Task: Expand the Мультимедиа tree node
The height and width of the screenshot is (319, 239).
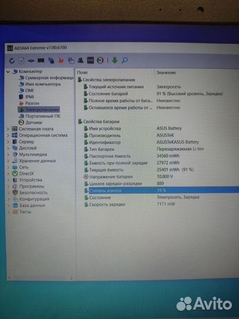Action: tap(8, 155)
